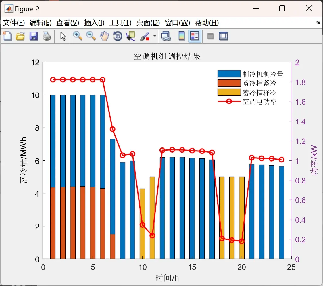Toggle the Edit Plot arrow tool
Screen dimensions: 323x286
coord(63,36)
